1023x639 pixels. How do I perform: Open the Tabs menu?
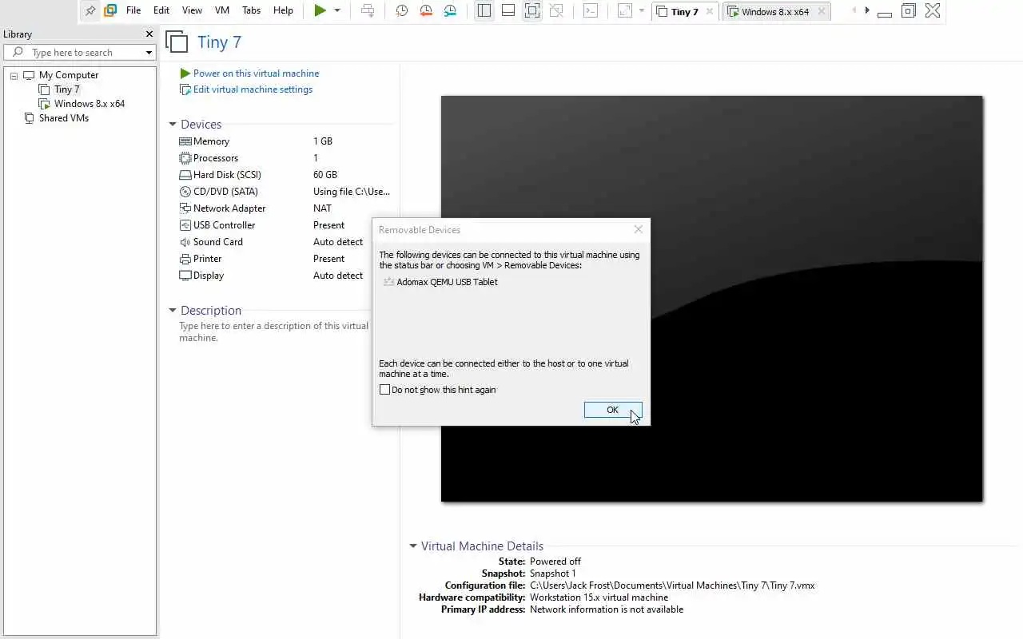tap(251, 10)
